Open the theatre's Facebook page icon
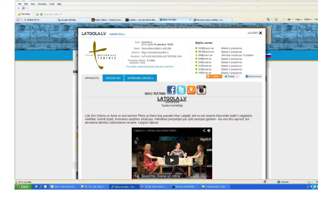 pos(171,90)
